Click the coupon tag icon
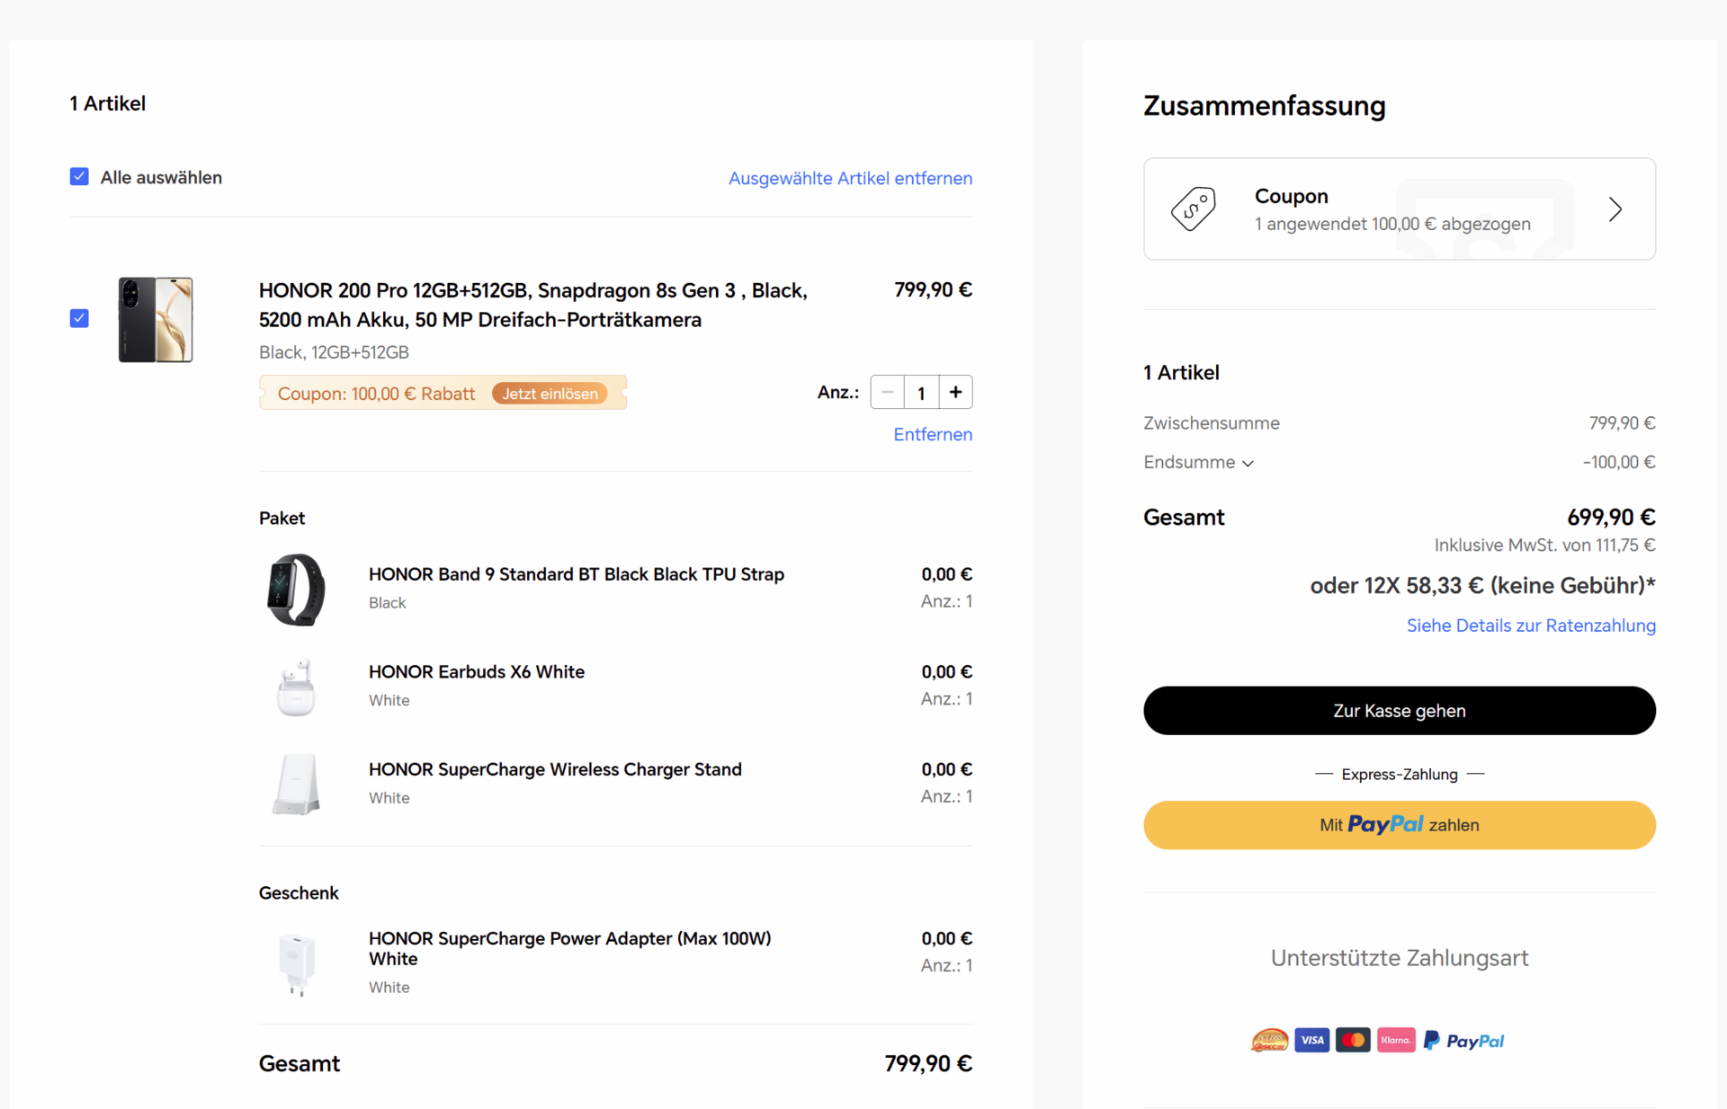This screenshot has height=1109, width=1727. 1193,209
